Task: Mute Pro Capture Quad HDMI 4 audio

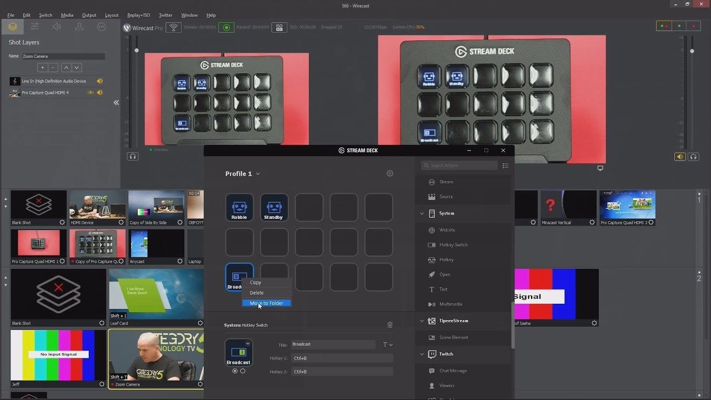Action: click(100, 93)
